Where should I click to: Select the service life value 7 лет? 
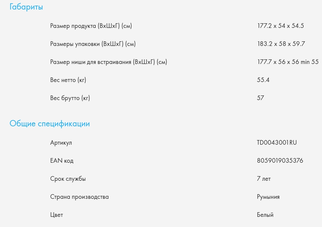coord(264,179)
